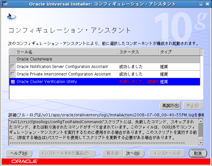Check the Oracle Notification Server Configuration Assistant box
Viewport: 212px width, 166px height.
point(13,67)
